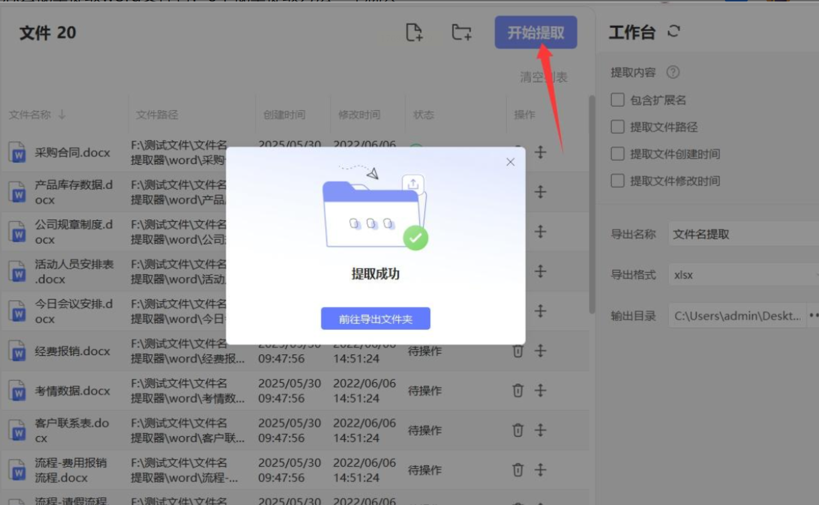The image size is (819, 505).
Task: Tick the 提取文件修改时间 checkbox
Action: click(x=617, y=181)
